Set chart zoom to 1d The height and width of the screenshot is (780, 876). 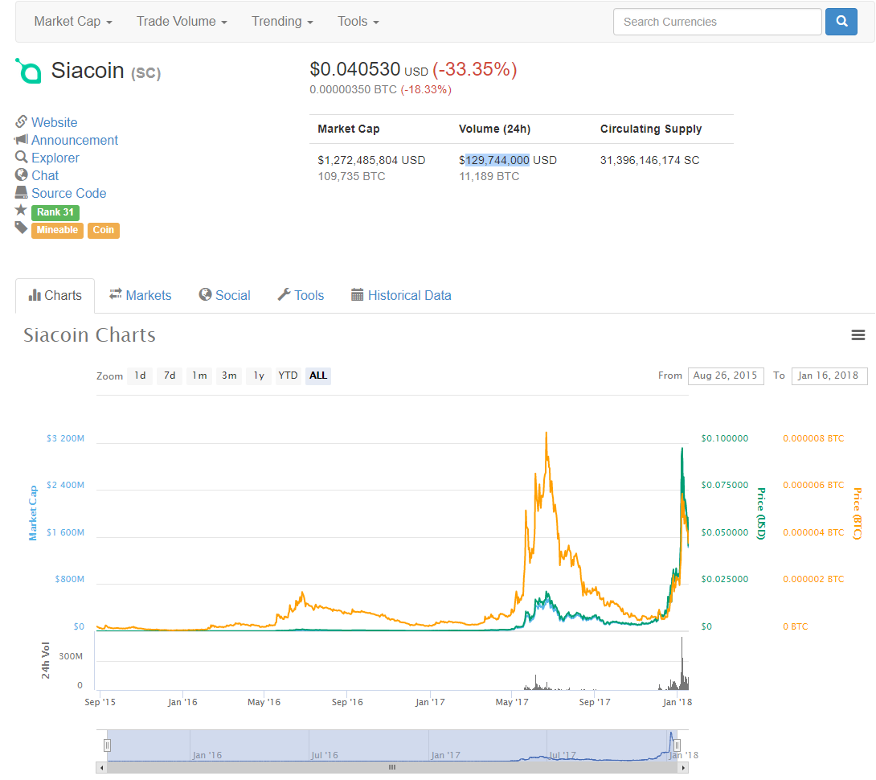click(x=140, y=376)
